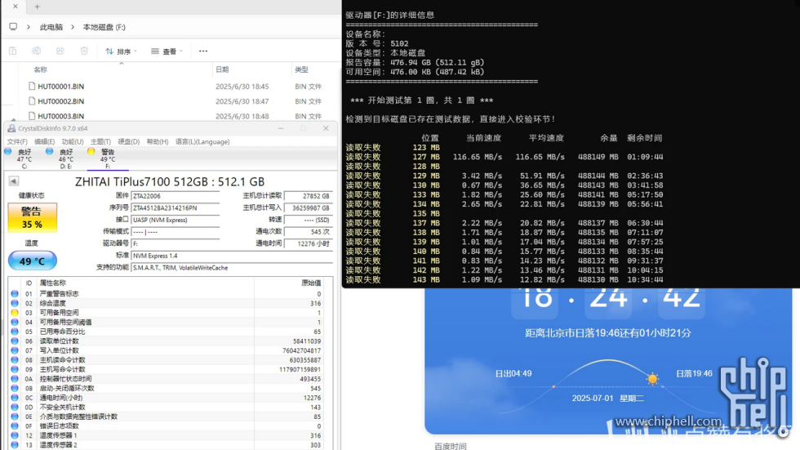The width and height of the screenshot is (800, 450).
Task: Click the 名称 column header to sort
Action: click(40, 69)
